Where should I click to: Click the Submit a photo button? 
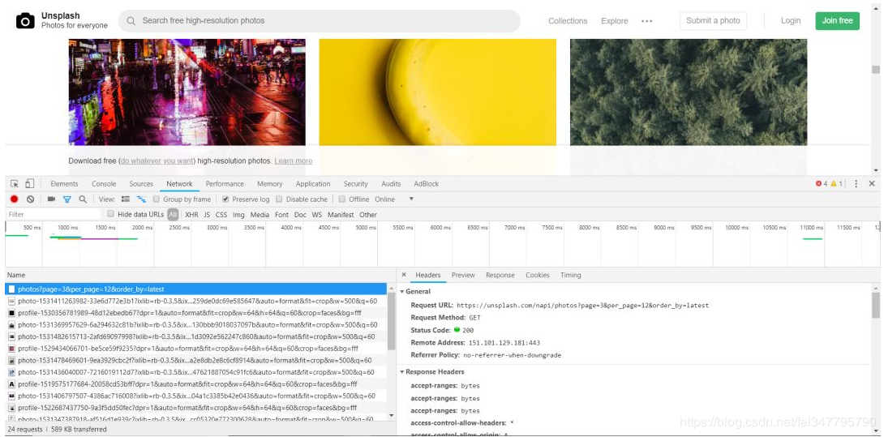(713, 21)
